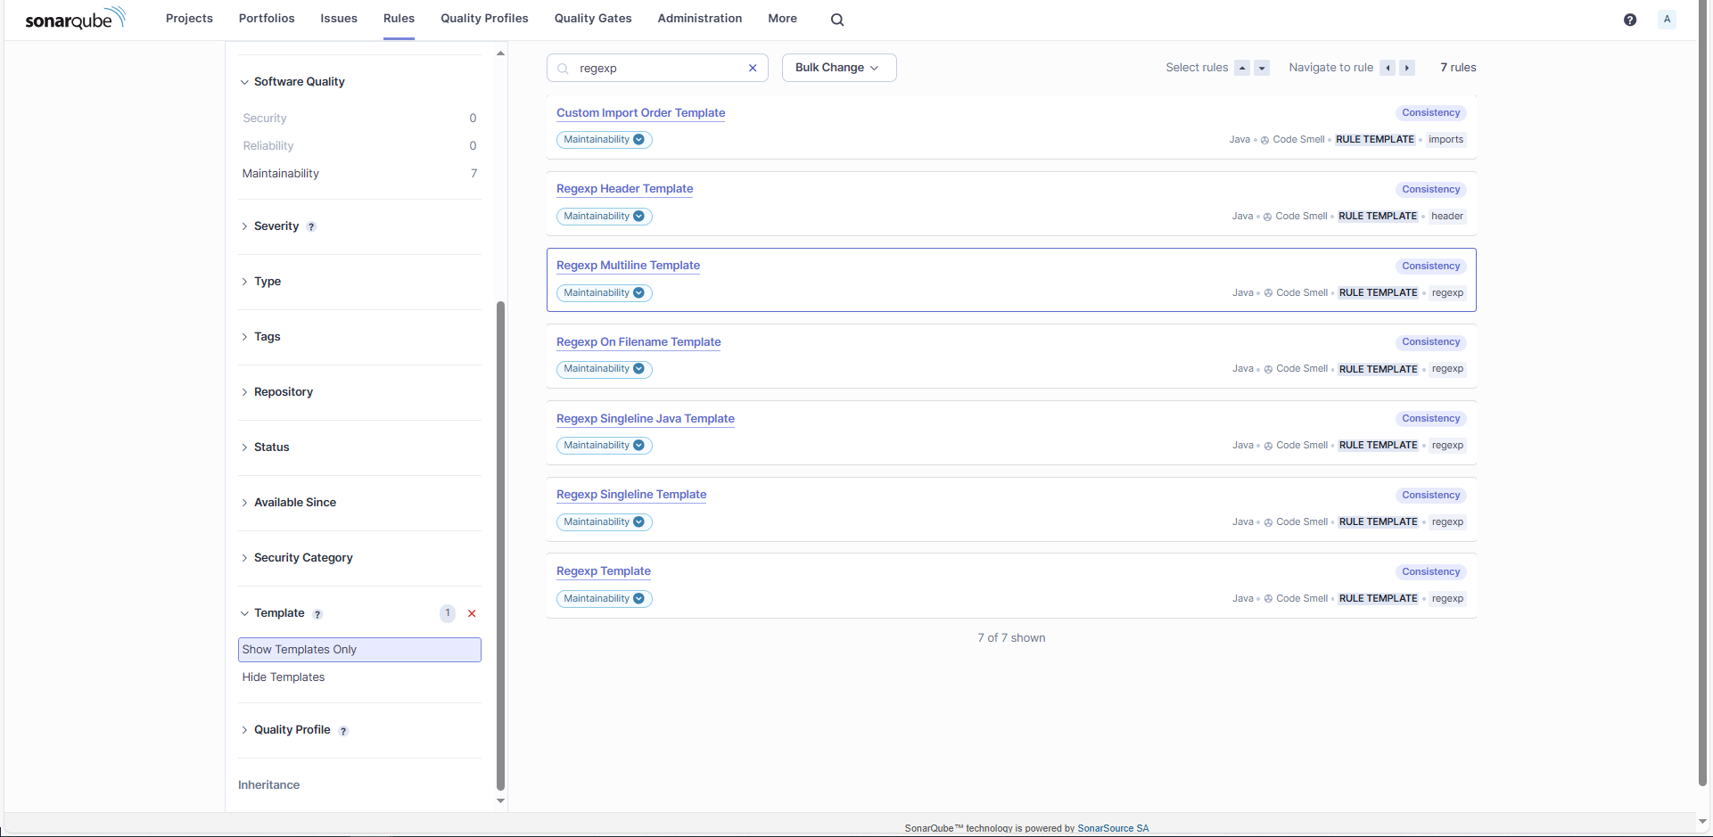The height and width of the screenshot is (837, 1713).
Task: Open the Regexp Singleline Template rule
Action: pos(631,495)
